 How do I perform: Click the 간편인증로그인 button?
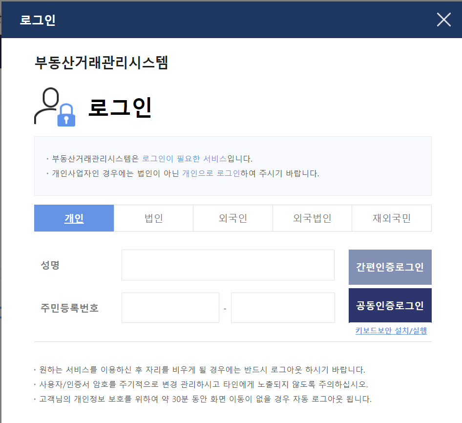[x=390, y=267]
